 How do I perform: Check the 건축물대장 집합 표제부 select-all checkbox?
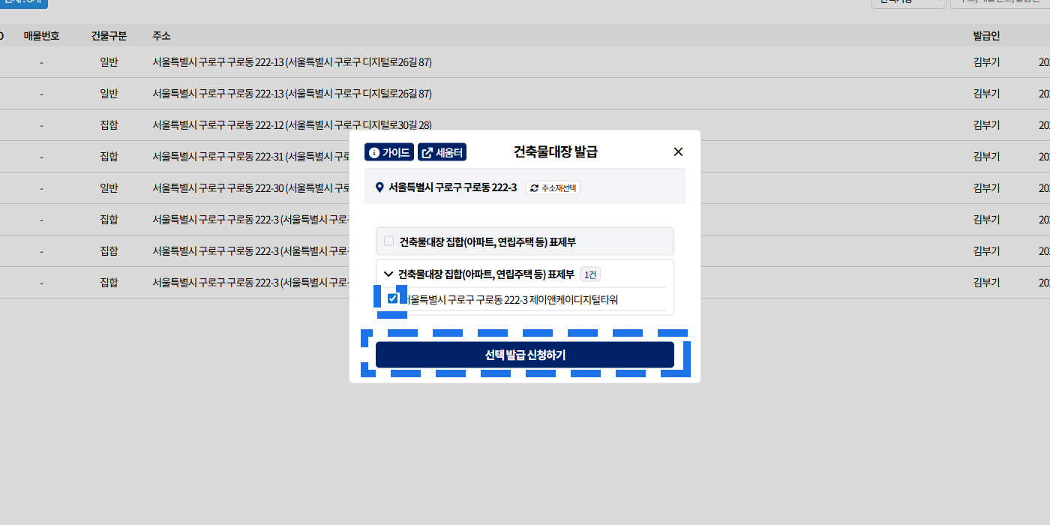[388, 241]
